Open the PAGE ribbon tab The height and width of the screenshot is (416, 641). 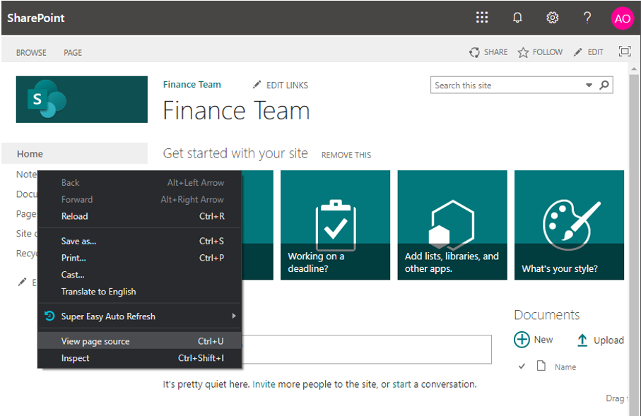coord(73,53)
